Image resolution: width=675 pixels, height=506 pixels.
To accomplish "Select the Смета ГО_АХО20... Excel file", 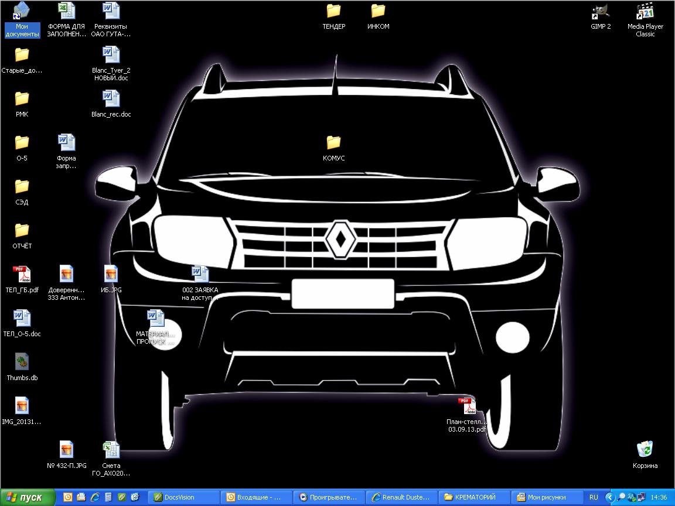I will [x=111, y=459].
